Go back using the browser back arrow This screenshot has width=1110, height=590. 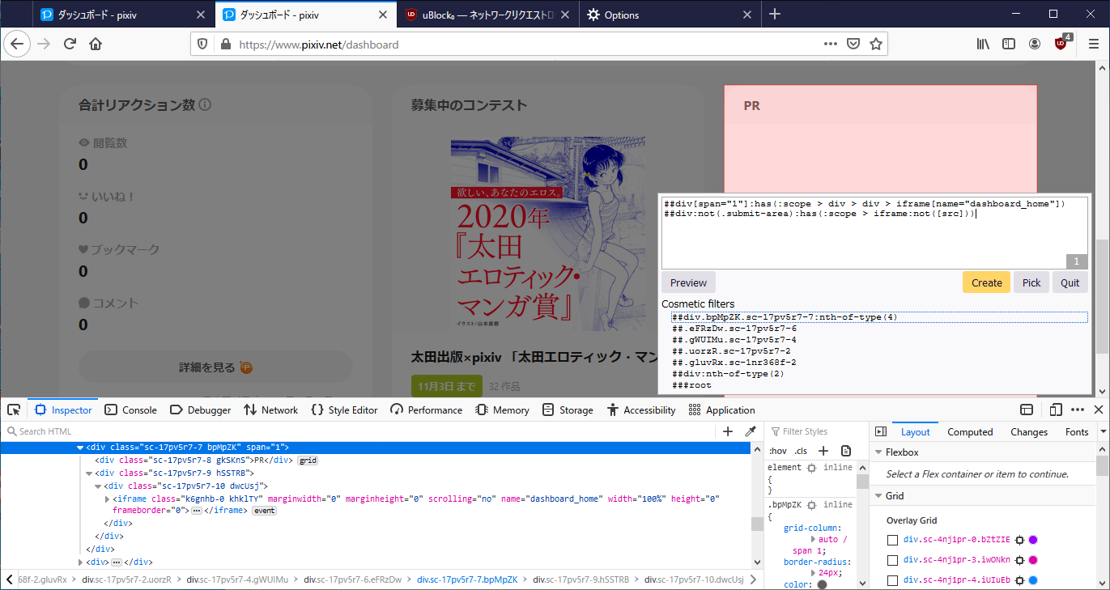(x=18, y=45)
